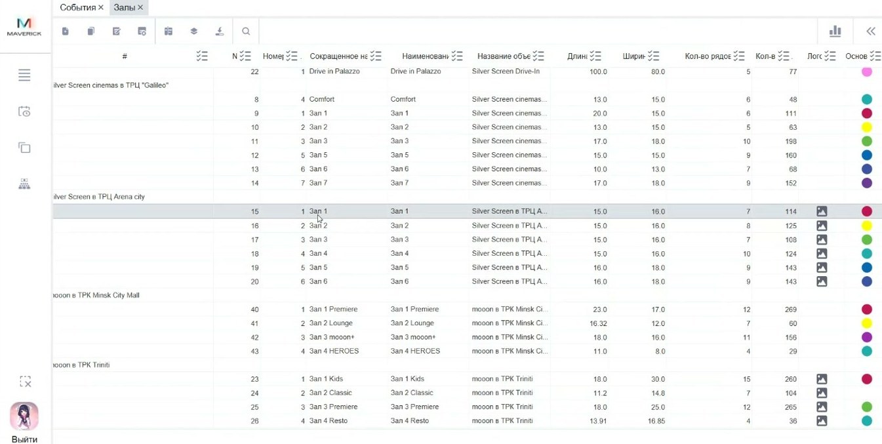The image size is (882, 444).
Task: Click the layers stack toolbar icon
Action: click(x=194, y=31)
